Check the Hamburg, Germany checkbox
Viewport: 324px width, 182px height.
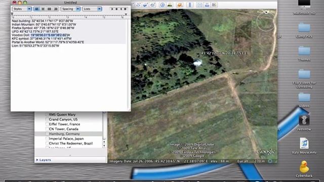click(47, 133)
